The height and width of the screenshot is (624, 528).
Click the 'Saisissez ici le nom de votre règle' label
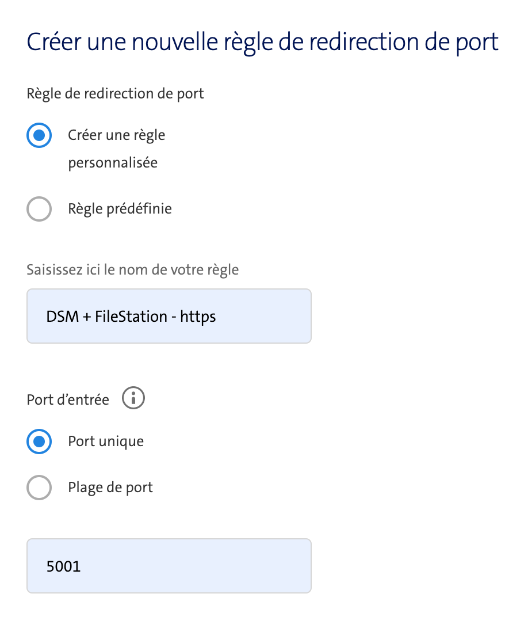(x=132, y=270)
